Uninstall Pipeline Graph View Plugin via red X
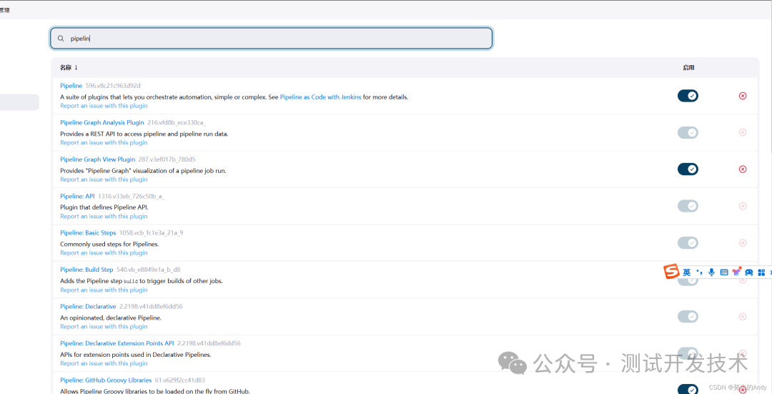This screenshot has width=772, height=394. 743,169
